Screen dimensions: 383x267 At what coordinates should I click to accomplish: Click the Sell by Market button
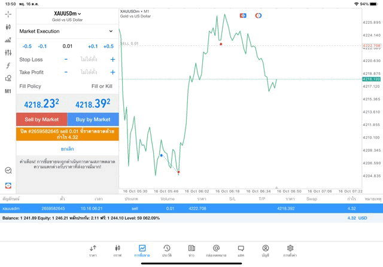pos(42,119)
